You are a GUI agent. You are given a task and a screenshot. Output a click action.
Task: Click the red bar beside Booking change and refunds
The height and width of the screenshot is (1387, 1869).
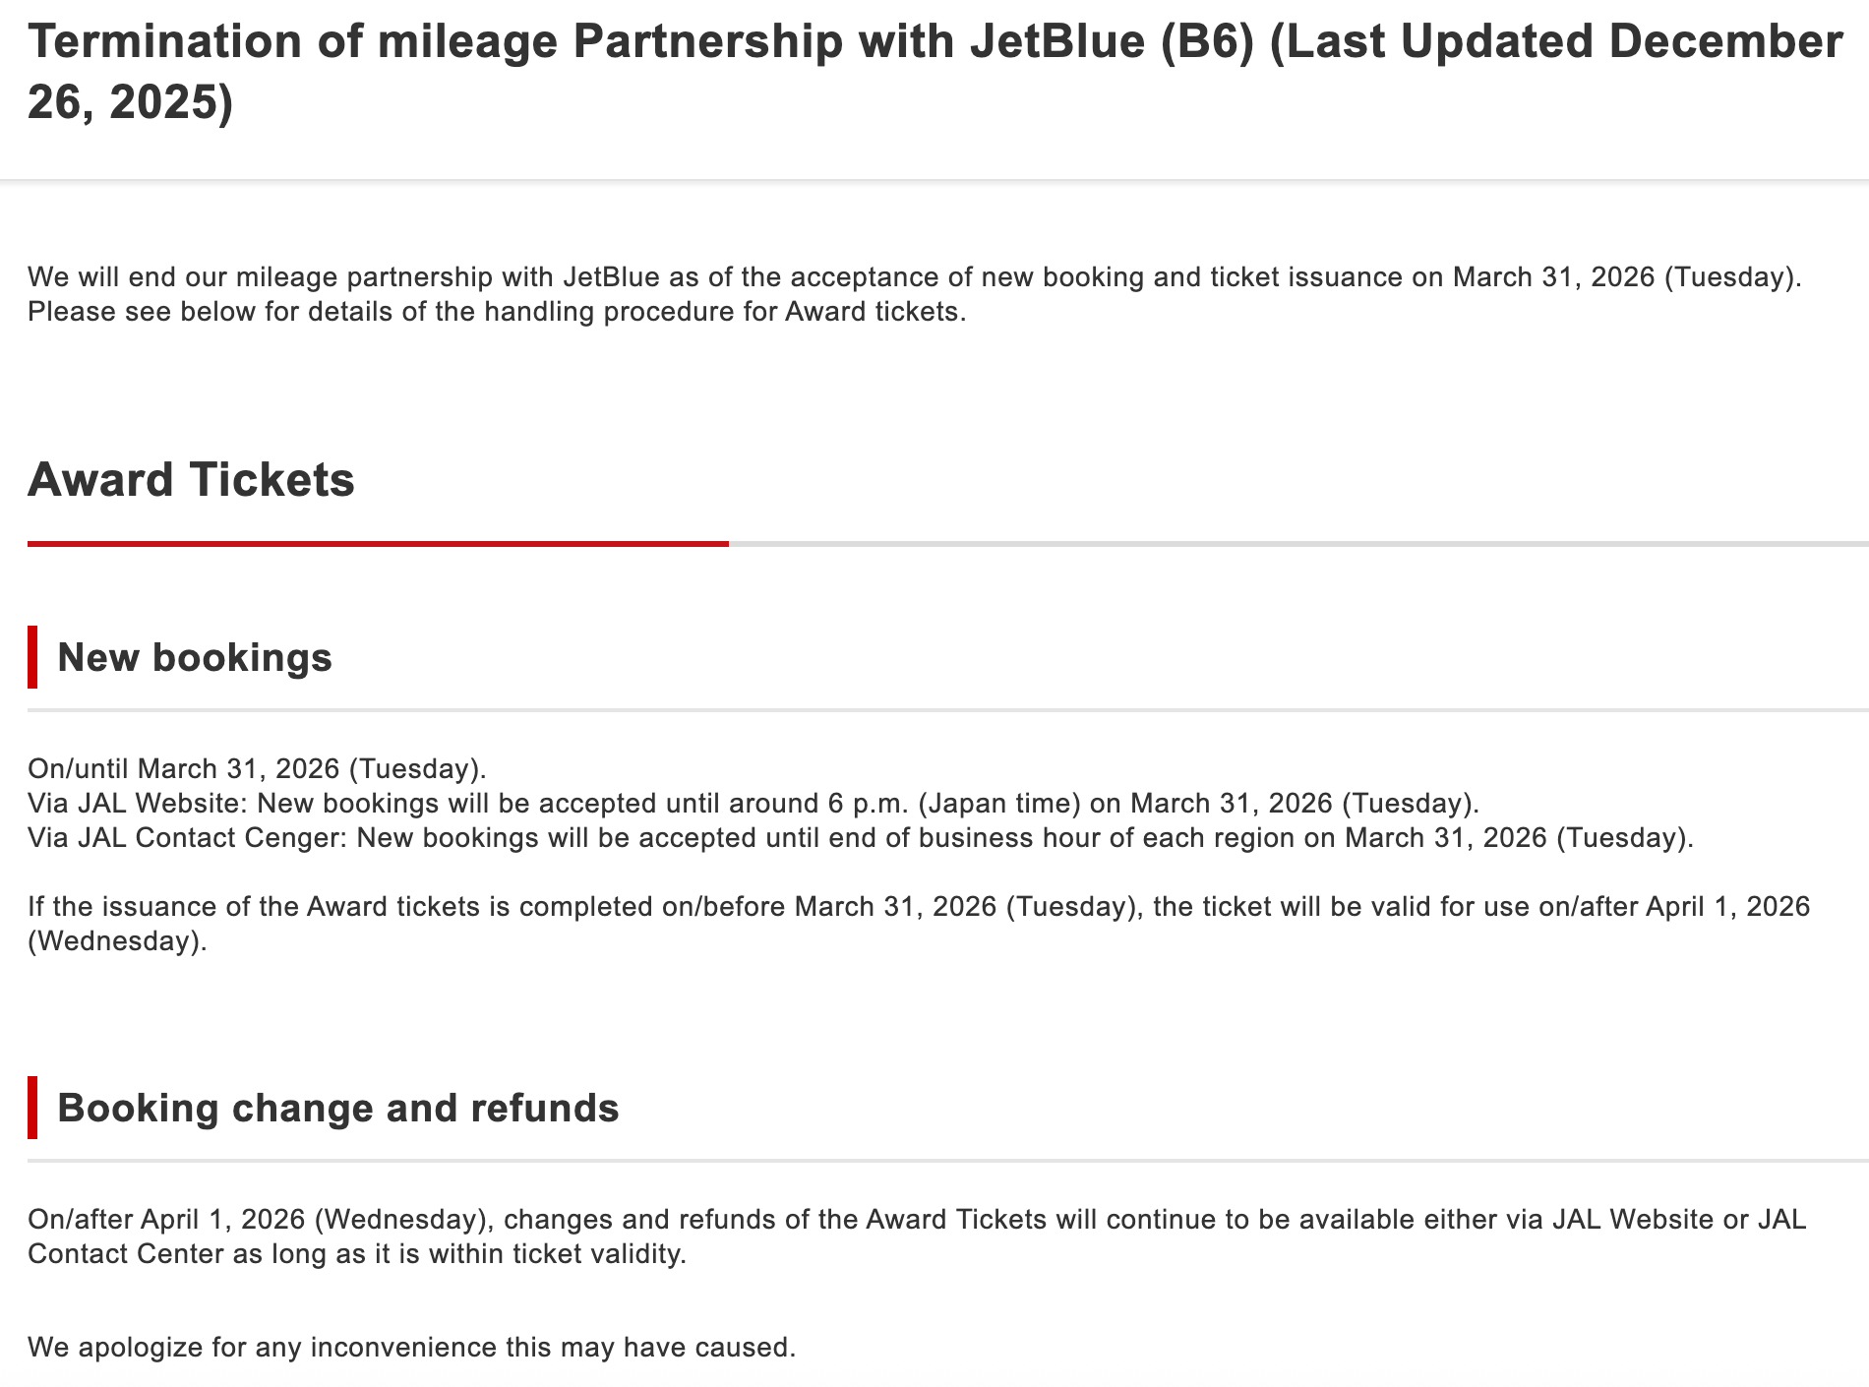pyautogui.click(x=32, y=1108)
